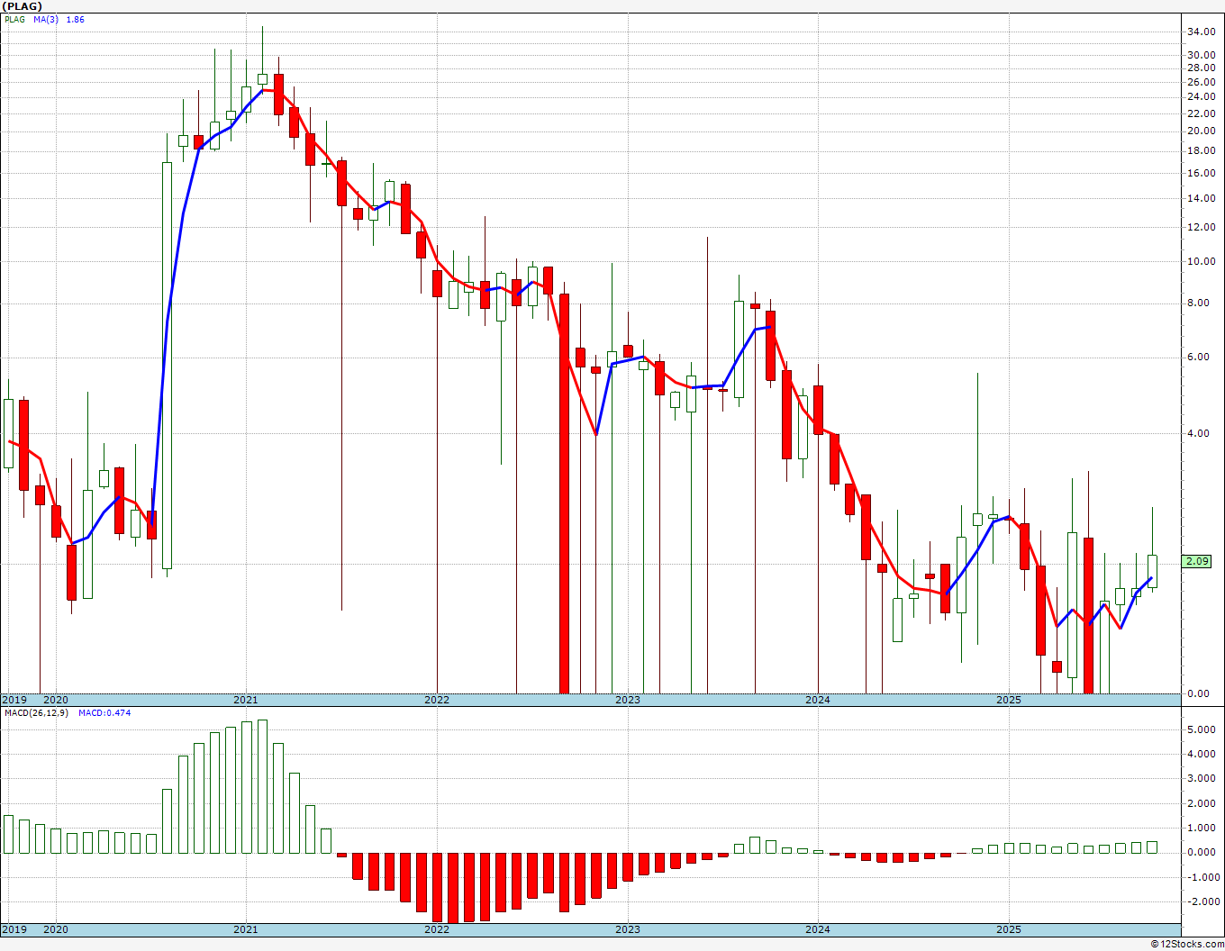Click 2023 on the MACD panel time axis

[x=628, y=929]
